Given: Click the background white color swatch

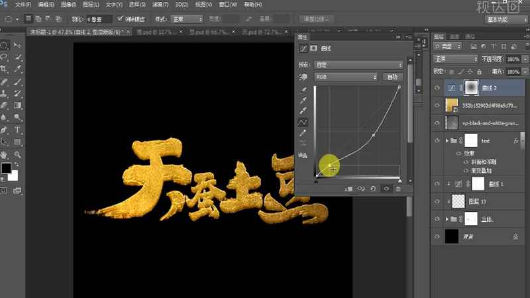Looking at the screenshot, I should point(14,177).
